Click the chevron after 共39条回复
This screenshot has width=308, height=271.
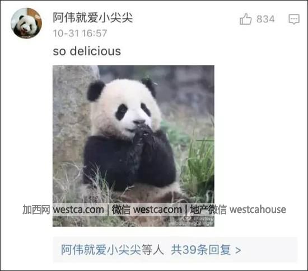point(238,250)
